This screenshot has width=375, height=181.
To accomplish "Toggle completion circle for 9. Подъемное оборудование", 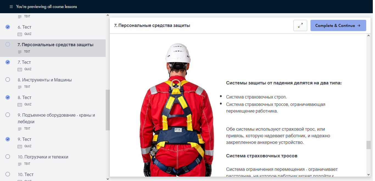I will (x=8, y=115).
